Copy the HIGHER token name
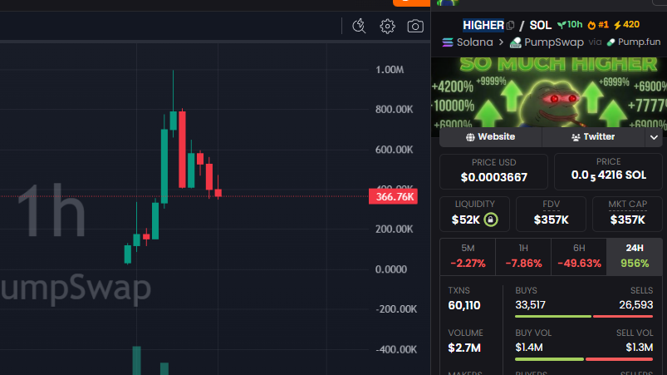This screenshot has height=375, width=667. coord(511,26)
